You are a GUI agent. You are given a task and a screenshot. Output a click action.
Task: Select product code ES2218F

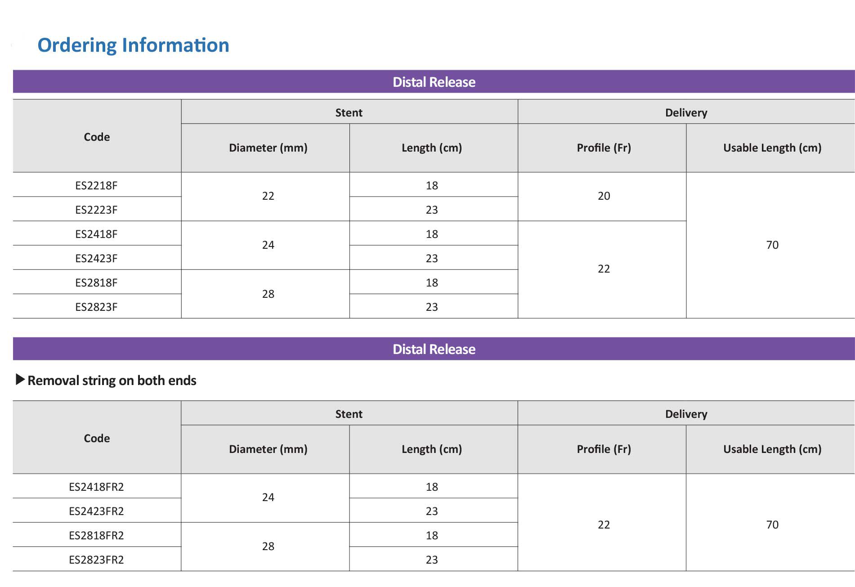(x=96, y=185)
